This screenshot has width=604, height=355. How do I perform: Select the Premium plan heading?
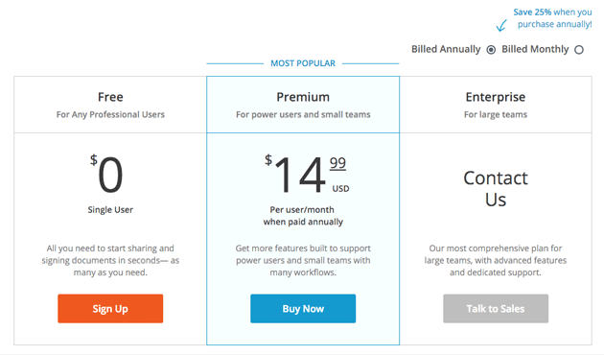click(x=303, y=97)
